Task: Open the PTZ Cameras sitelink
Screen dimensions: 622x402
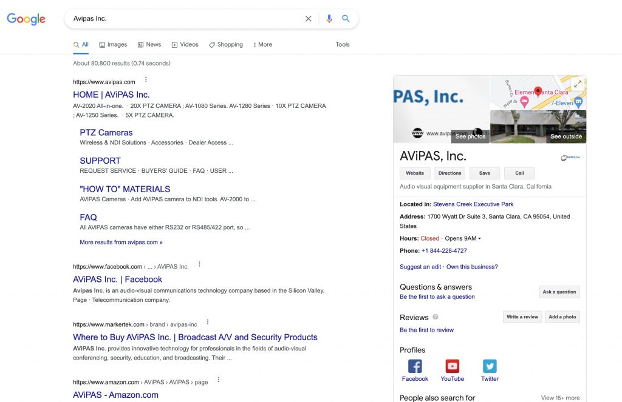Action: click(106, 133)
